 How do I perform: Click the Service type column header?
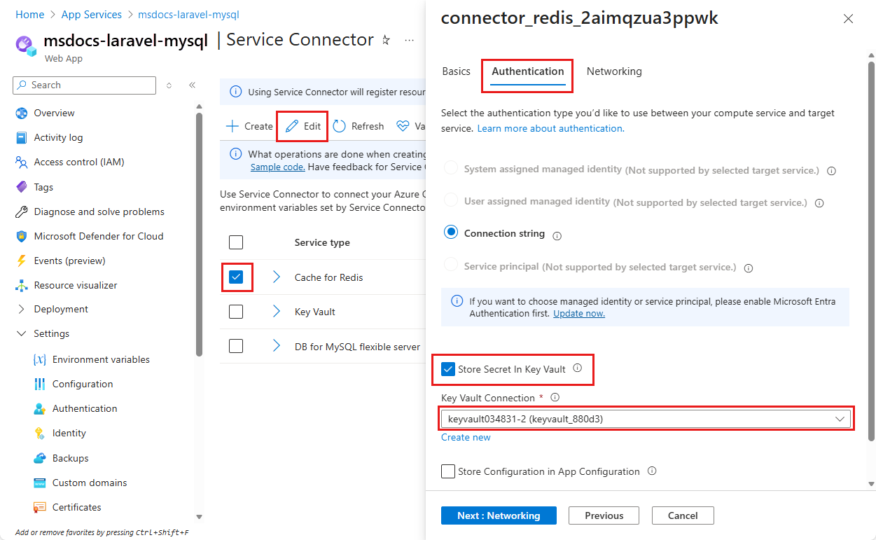point(322,242)
